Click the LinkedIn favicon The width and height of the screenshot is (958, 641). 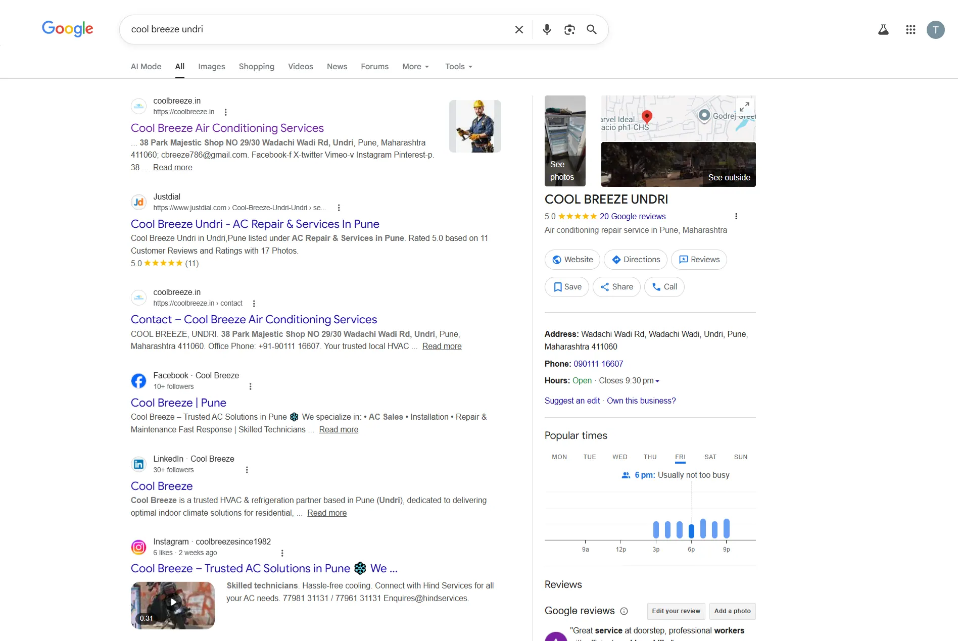pos(138,464)
